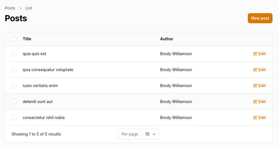Tick the 'consectetur nihil nobis' row checkbox
Viewport: 279px width, 147px height.
14,118
